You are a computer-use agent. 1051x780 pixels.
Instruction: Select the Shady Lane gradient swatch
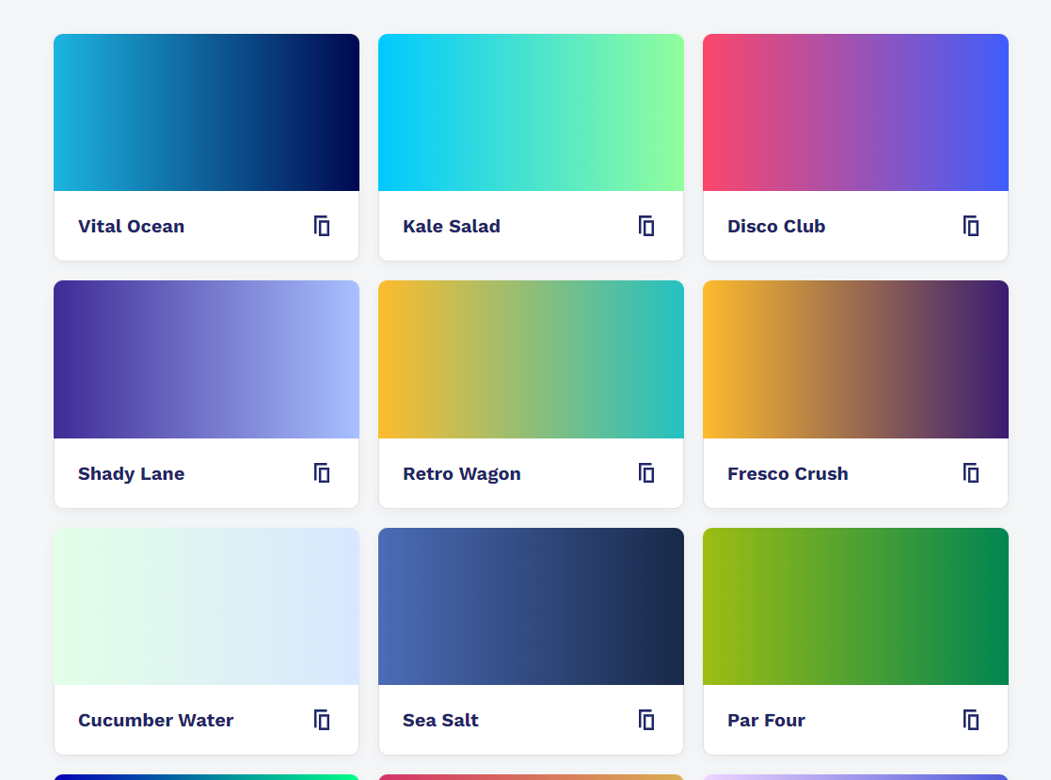click(206, 359)
